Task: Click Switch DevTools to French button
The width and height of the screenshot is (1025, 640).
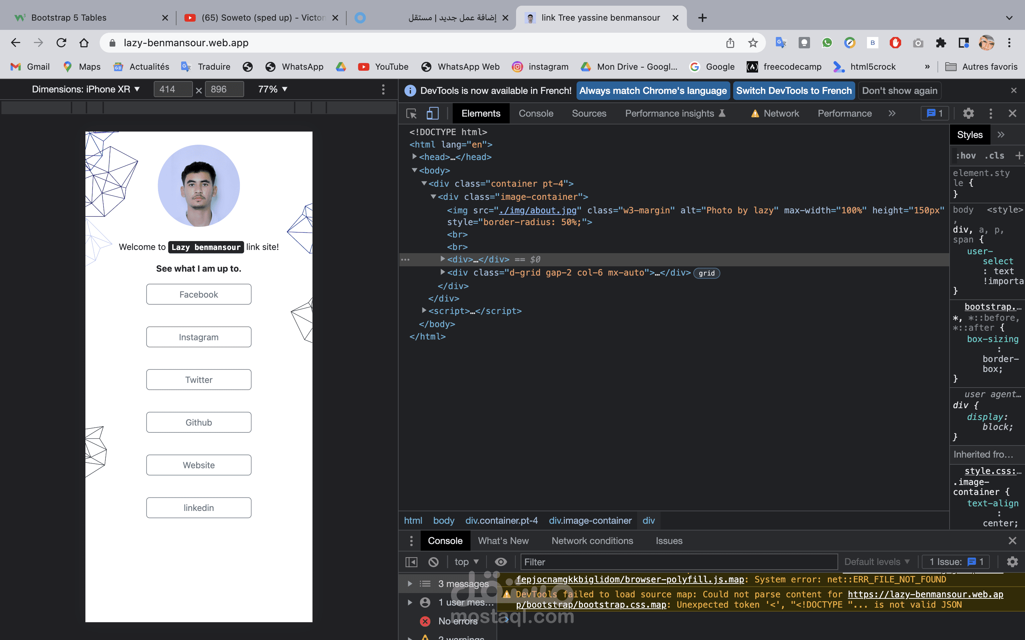Action: tap(794, 91)
